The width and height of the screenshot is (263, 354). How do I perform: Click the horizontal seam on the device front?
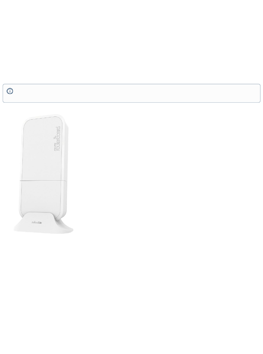coord(43,180)
